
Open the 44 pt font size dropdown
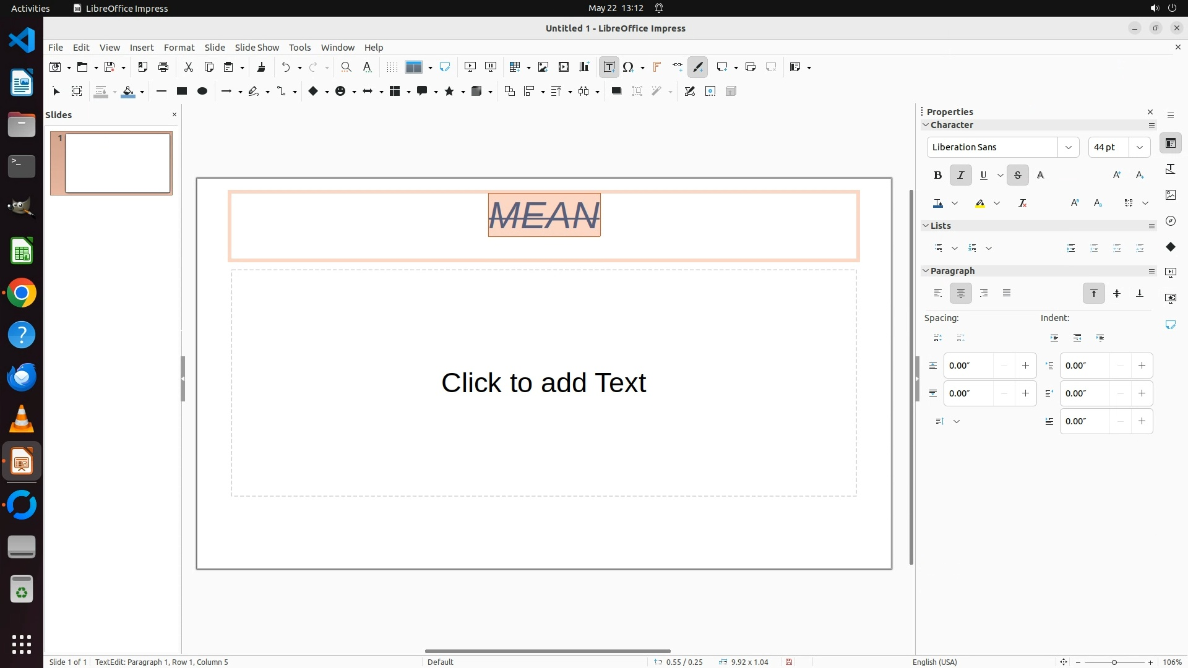click(1139, 147)
